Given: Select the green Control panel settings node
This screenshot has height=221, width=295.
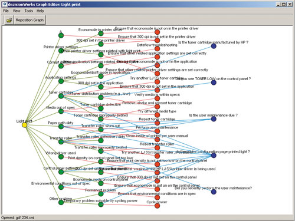Looking at the screenshot, I should pyautogui.click(x=61, y=172).
